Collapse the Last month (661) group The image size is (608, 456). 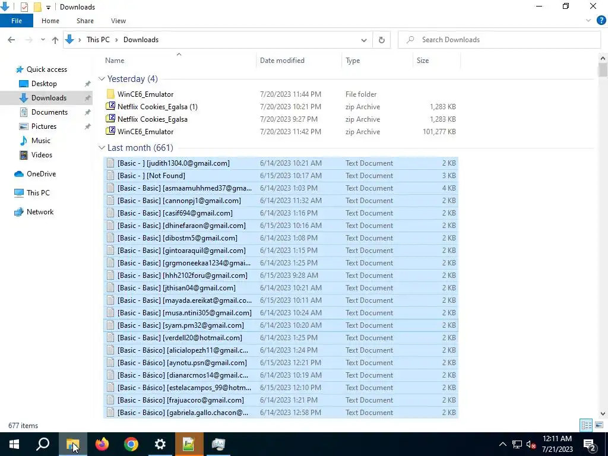point(102,148)
